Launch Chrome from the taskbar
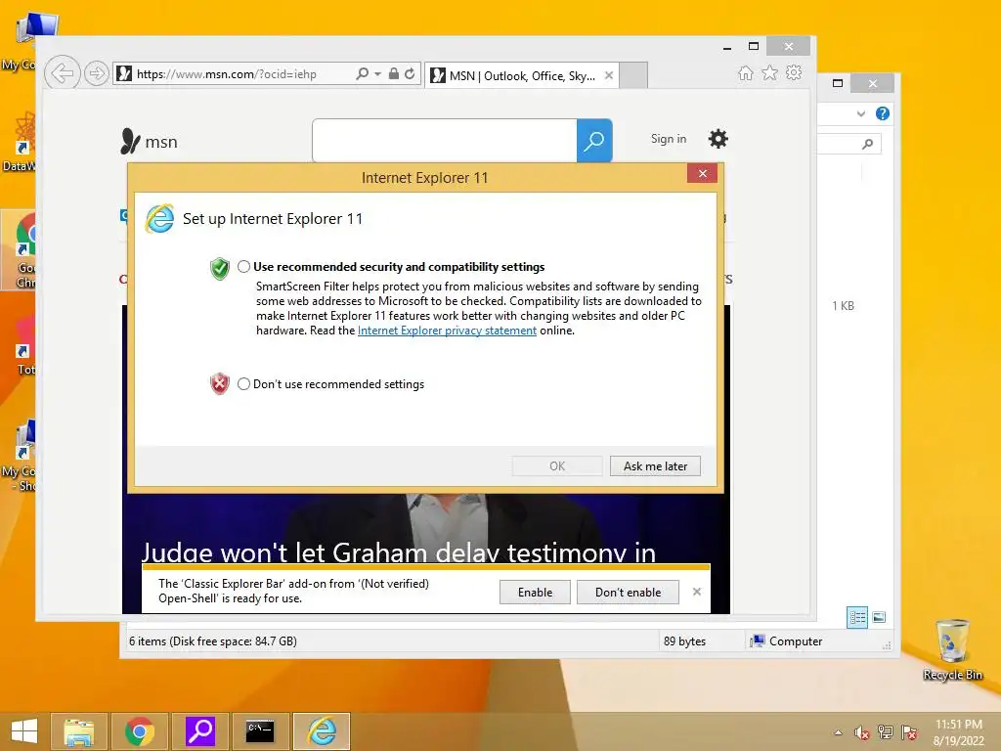Image resolution: width=1001 pixels, height=751 pixels. point(140,731)
